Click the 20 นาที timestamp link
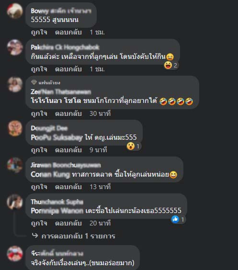Image resolution: width=238 pixels, height=270 pixels. pyautogui.click(x=100, y=223)
